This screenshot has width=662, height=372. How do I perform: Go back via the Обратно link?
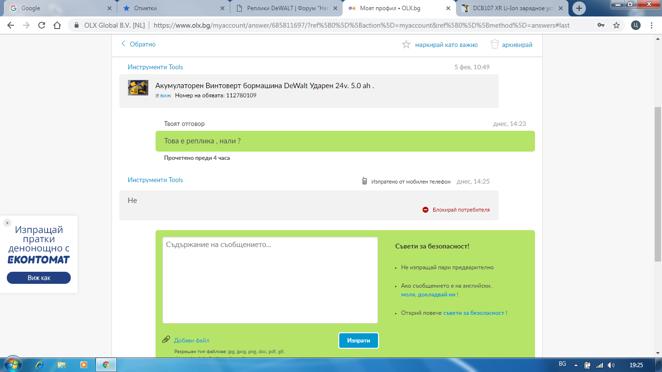coord(138,44)
